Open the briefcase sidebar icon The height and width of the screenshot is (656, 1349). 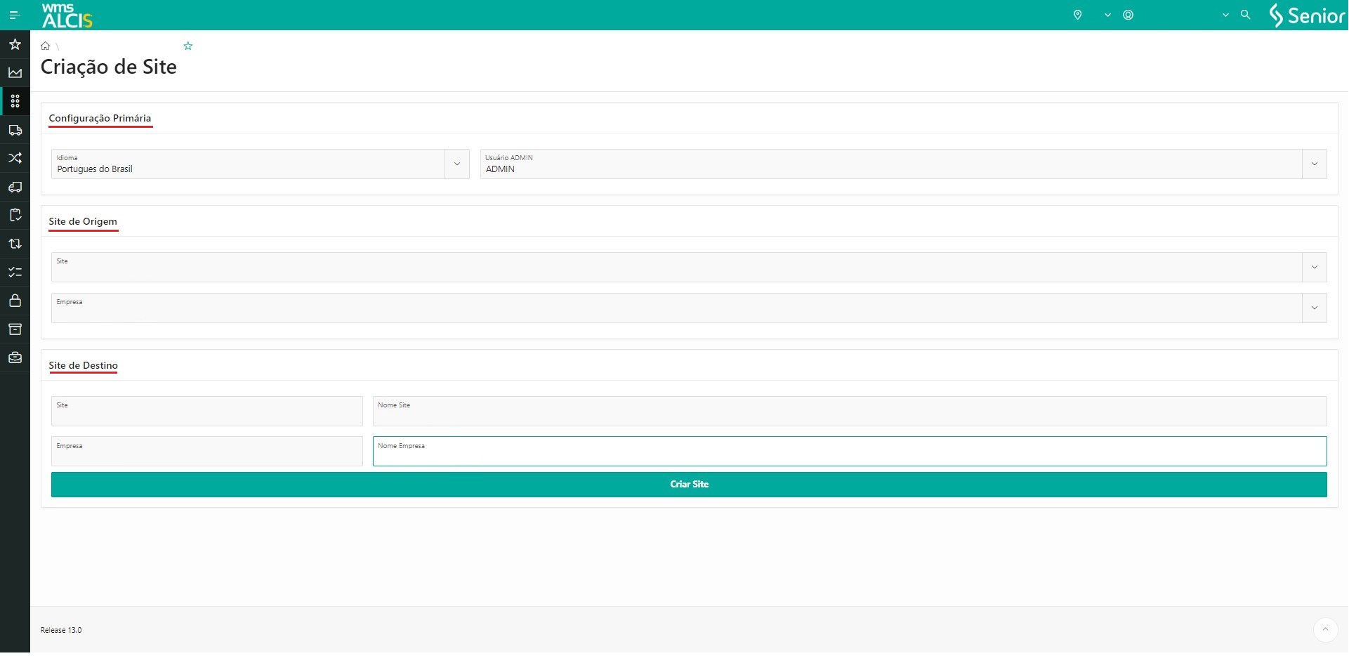15,357
